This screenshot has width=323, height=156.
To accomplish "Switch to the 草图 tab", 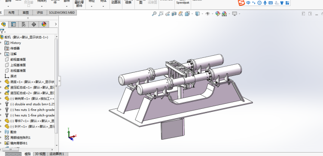I will point(25,12).
